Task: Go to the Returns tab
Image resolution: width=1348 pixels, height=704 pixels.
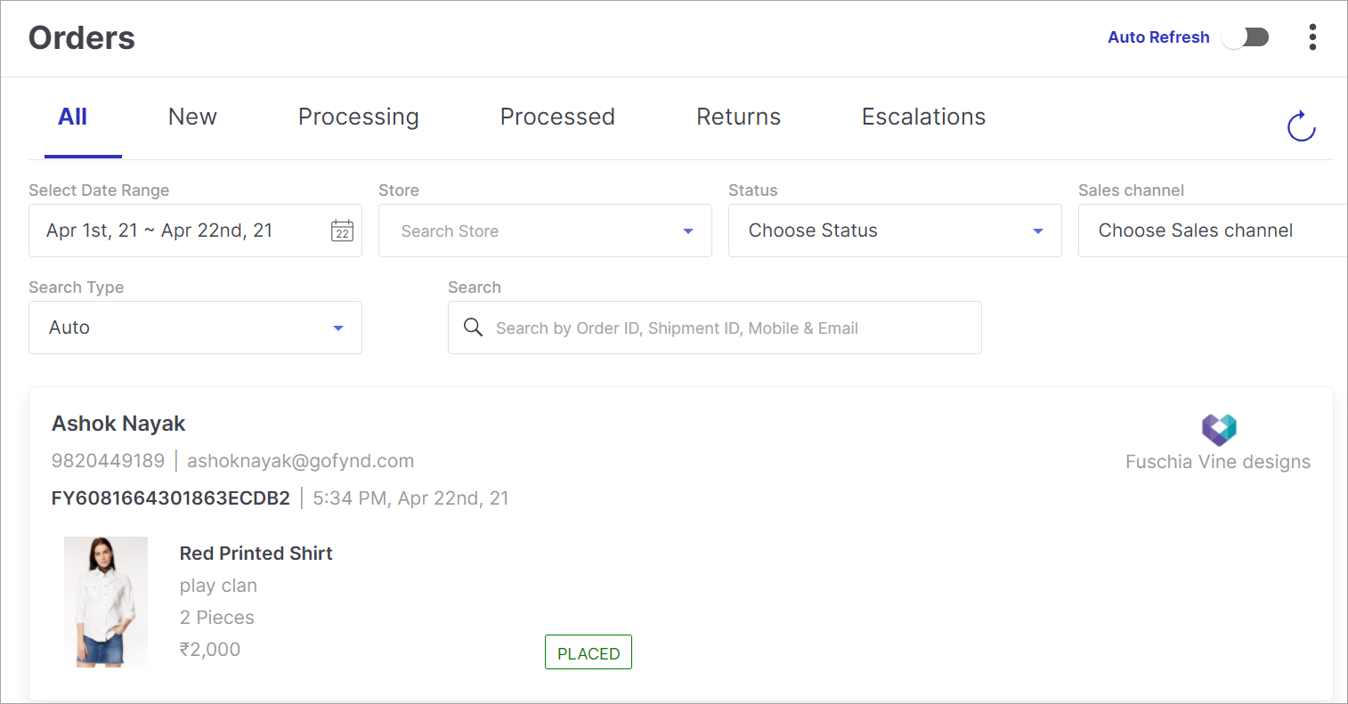Action: (739, 117)
